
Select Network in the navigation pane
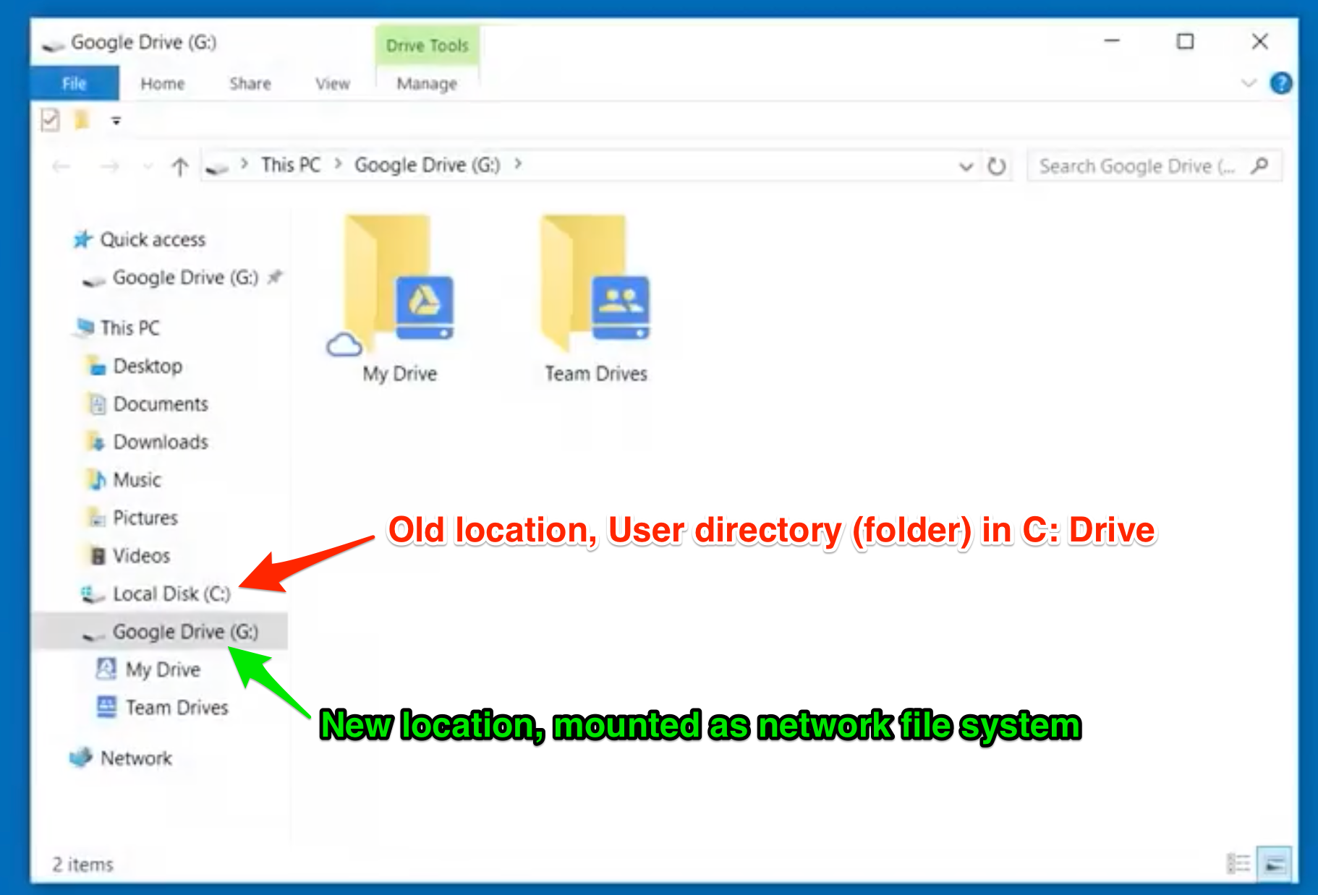[136, 758]
